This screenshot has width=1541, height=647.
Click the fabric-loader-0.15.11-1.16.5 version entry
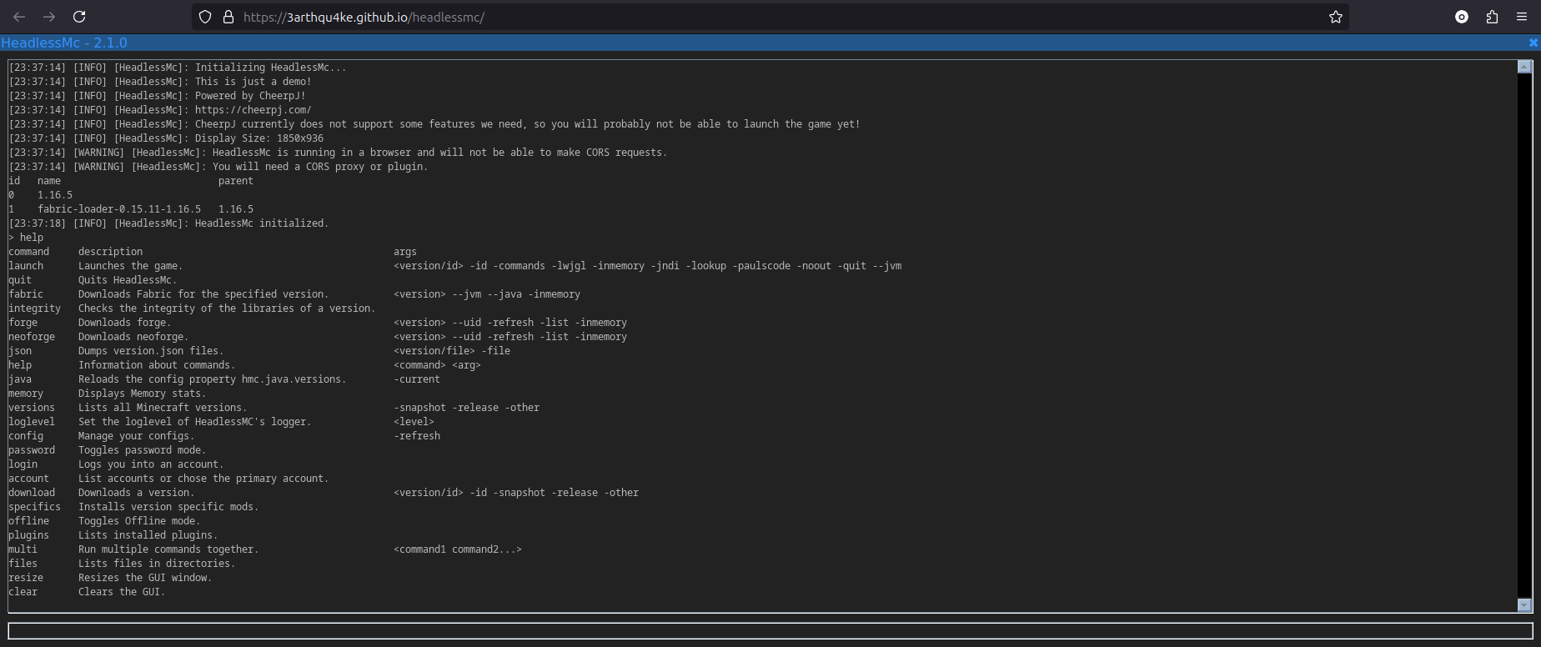click(119, 209)
